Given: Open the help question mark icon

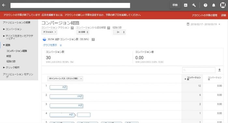Looking at the screenshot, I should tap(205, 6).
